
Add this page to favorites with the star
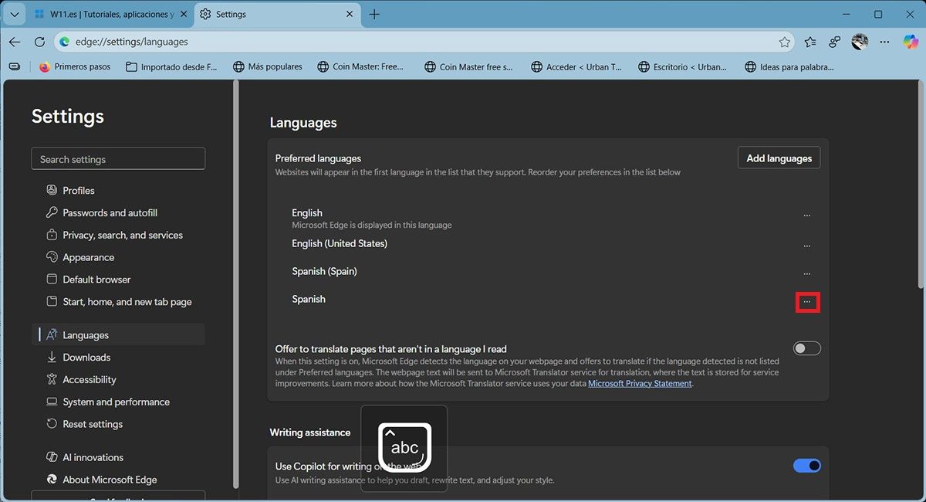(x=785, y=42)
